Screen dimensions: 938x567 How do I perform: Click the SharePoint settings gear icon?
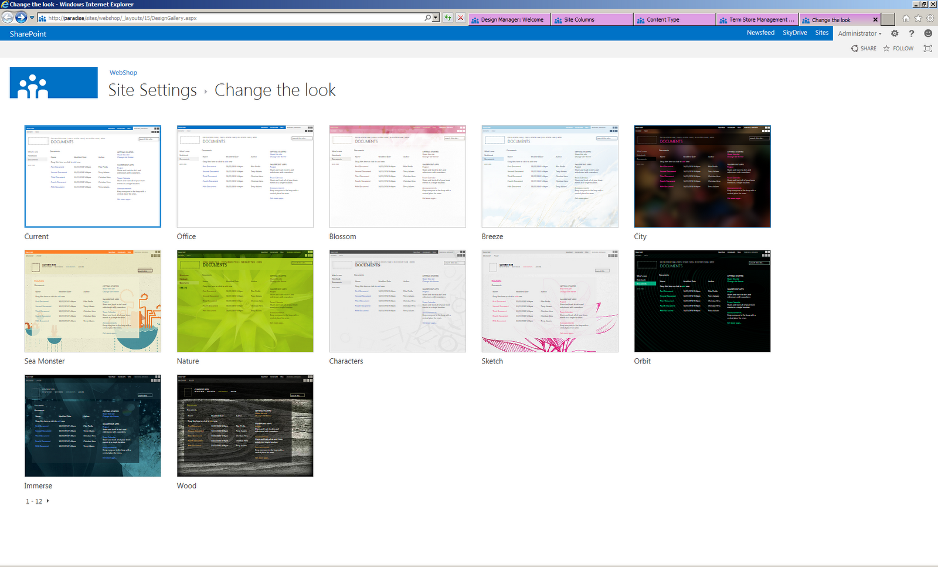point(895,33)
